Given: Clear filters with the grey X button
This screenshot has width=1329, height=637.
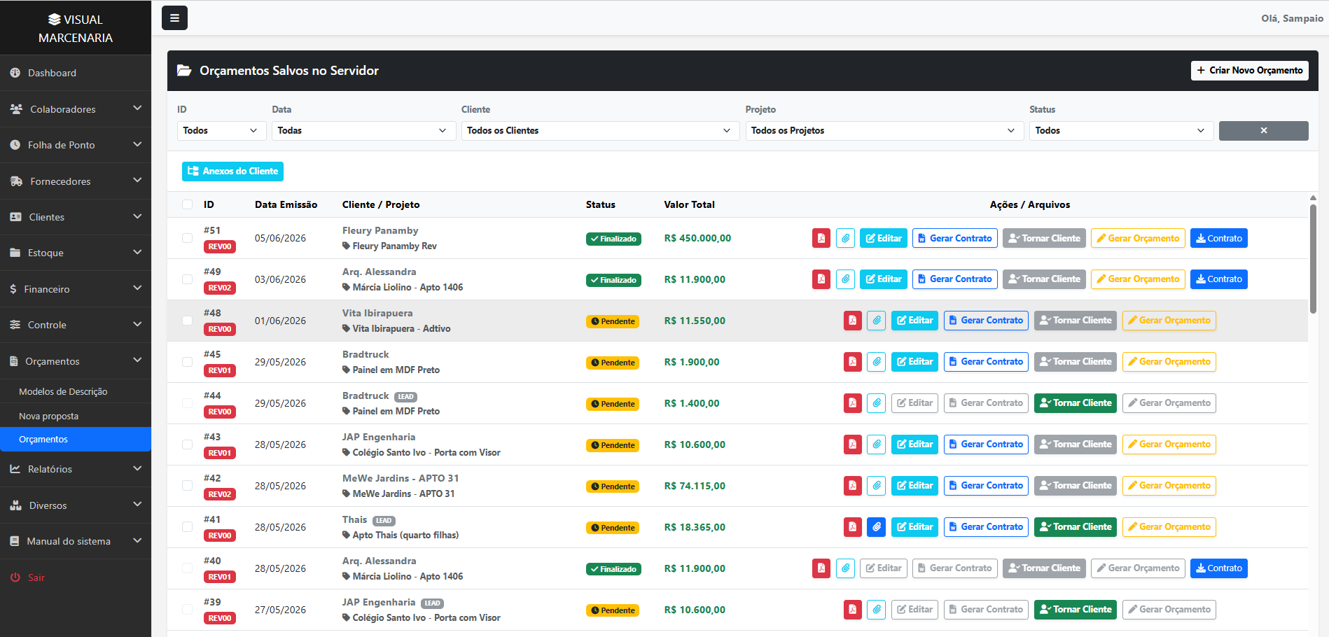Looking at the screenshot, I should coord(1263,131).
